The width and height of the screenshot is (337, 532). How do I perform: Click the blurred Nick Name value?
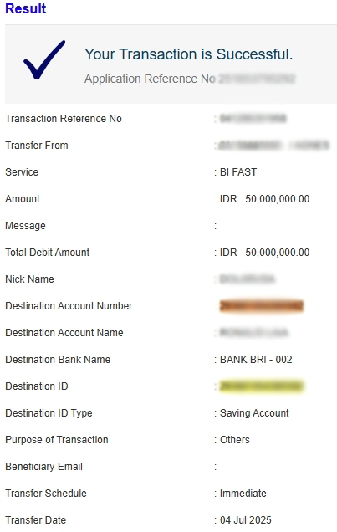point(248,279)
